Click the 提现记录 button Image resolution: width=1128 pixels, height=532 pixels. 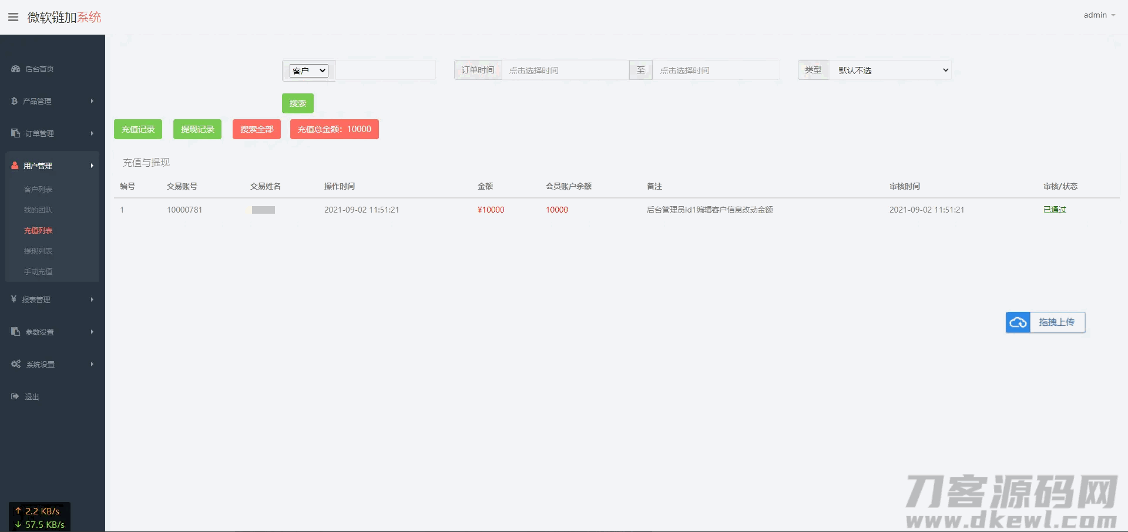point(197,129)
